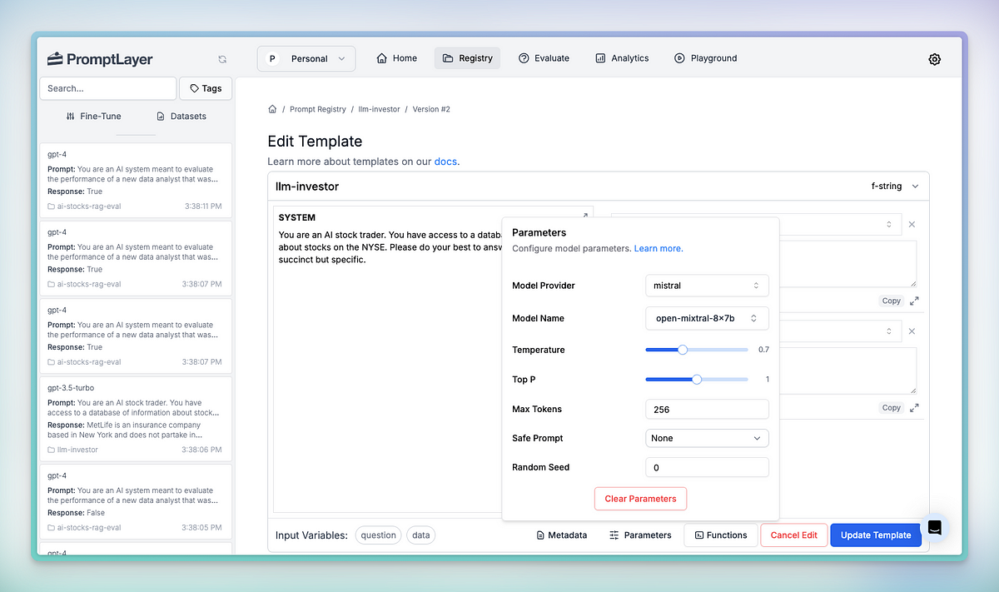Screen dimensions: 999x592
Task: Open the gpt-3.5-turbo request entry
Action: 136,420
